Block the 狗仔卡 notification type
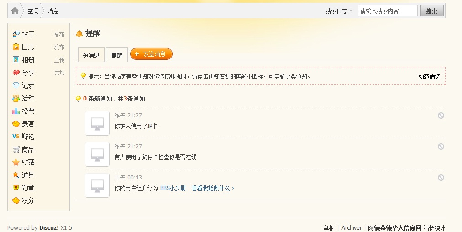This screenshot has height=232, width=462. point(441,147)
